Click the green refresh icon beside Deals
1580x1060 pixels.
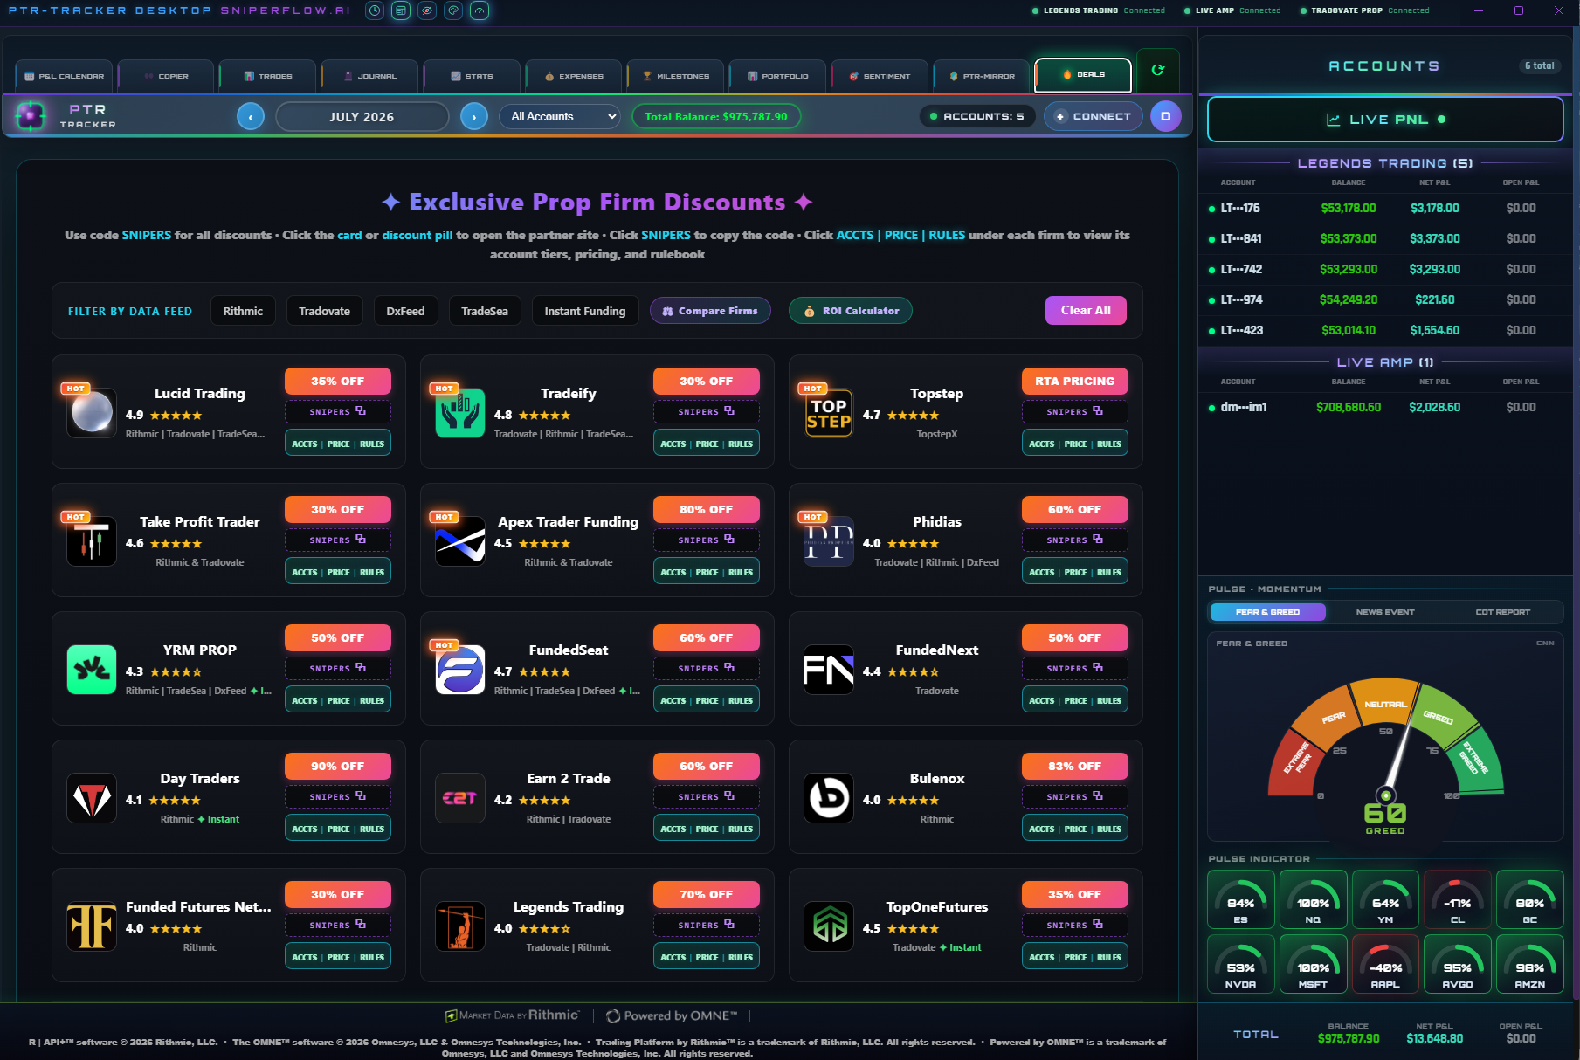pyautogui.click(x=1158, y=70)
